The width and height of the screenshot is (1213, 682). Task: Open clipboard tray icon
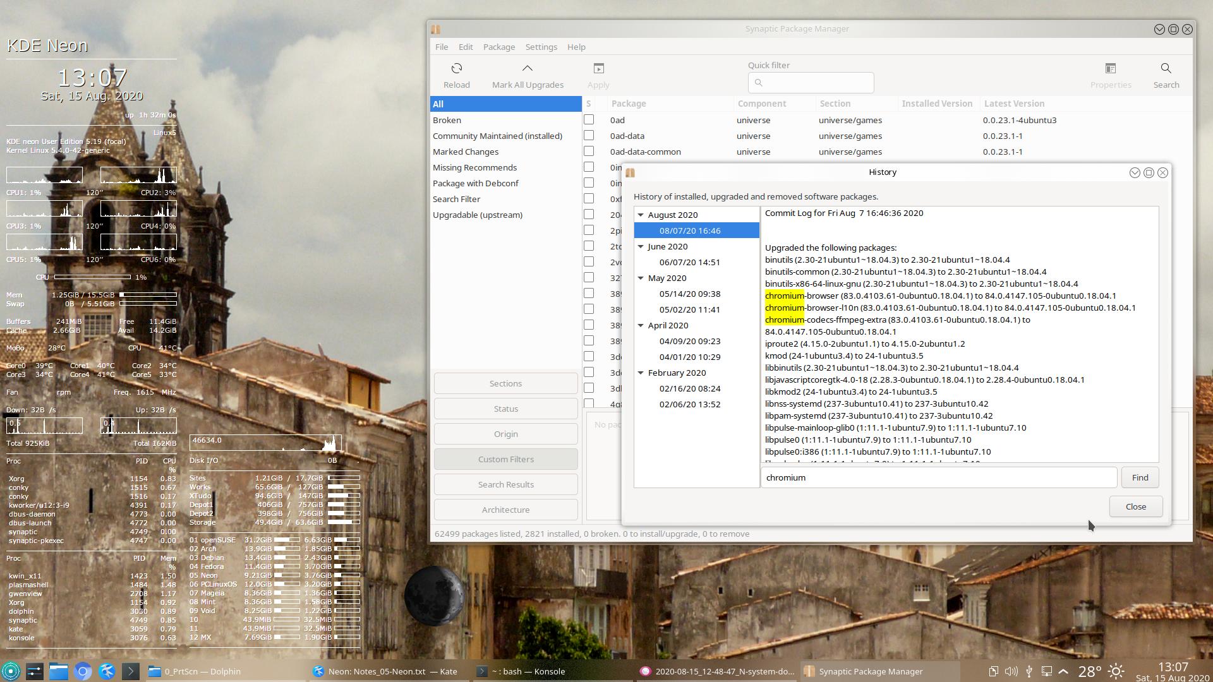tap(993, 671)
